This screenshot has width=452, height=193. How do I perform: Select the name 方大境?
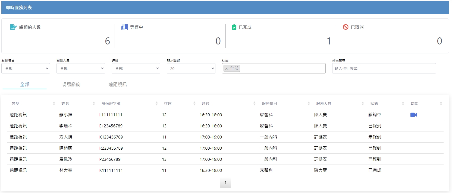(66, 137)
